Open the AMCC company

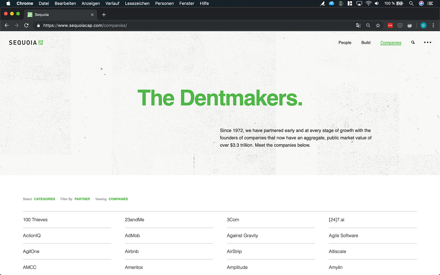click(30, 267)
